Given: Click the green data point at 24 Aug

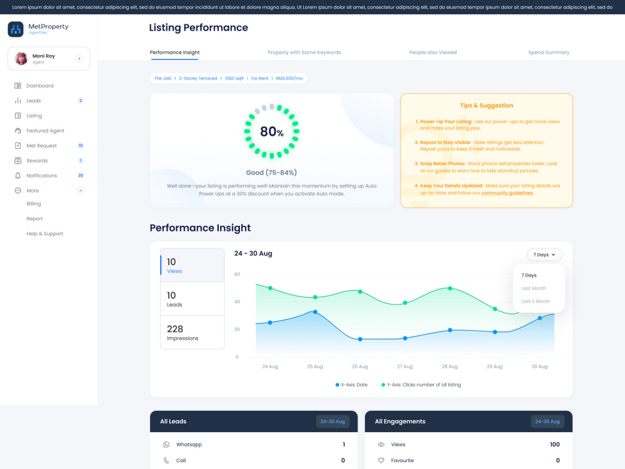Looking at the screenshot, I should coord(270,288).
